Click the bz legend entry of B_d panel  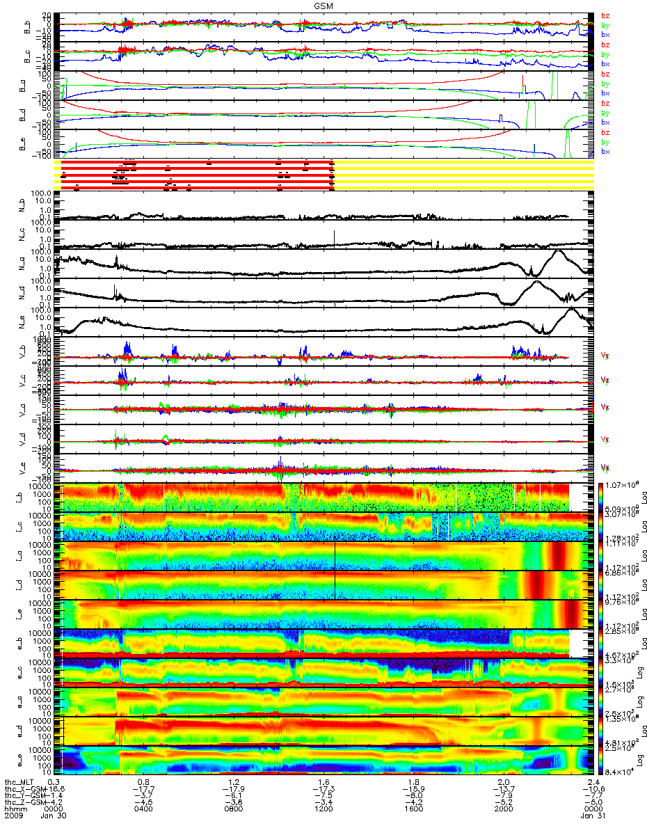(x=605, y=104)
